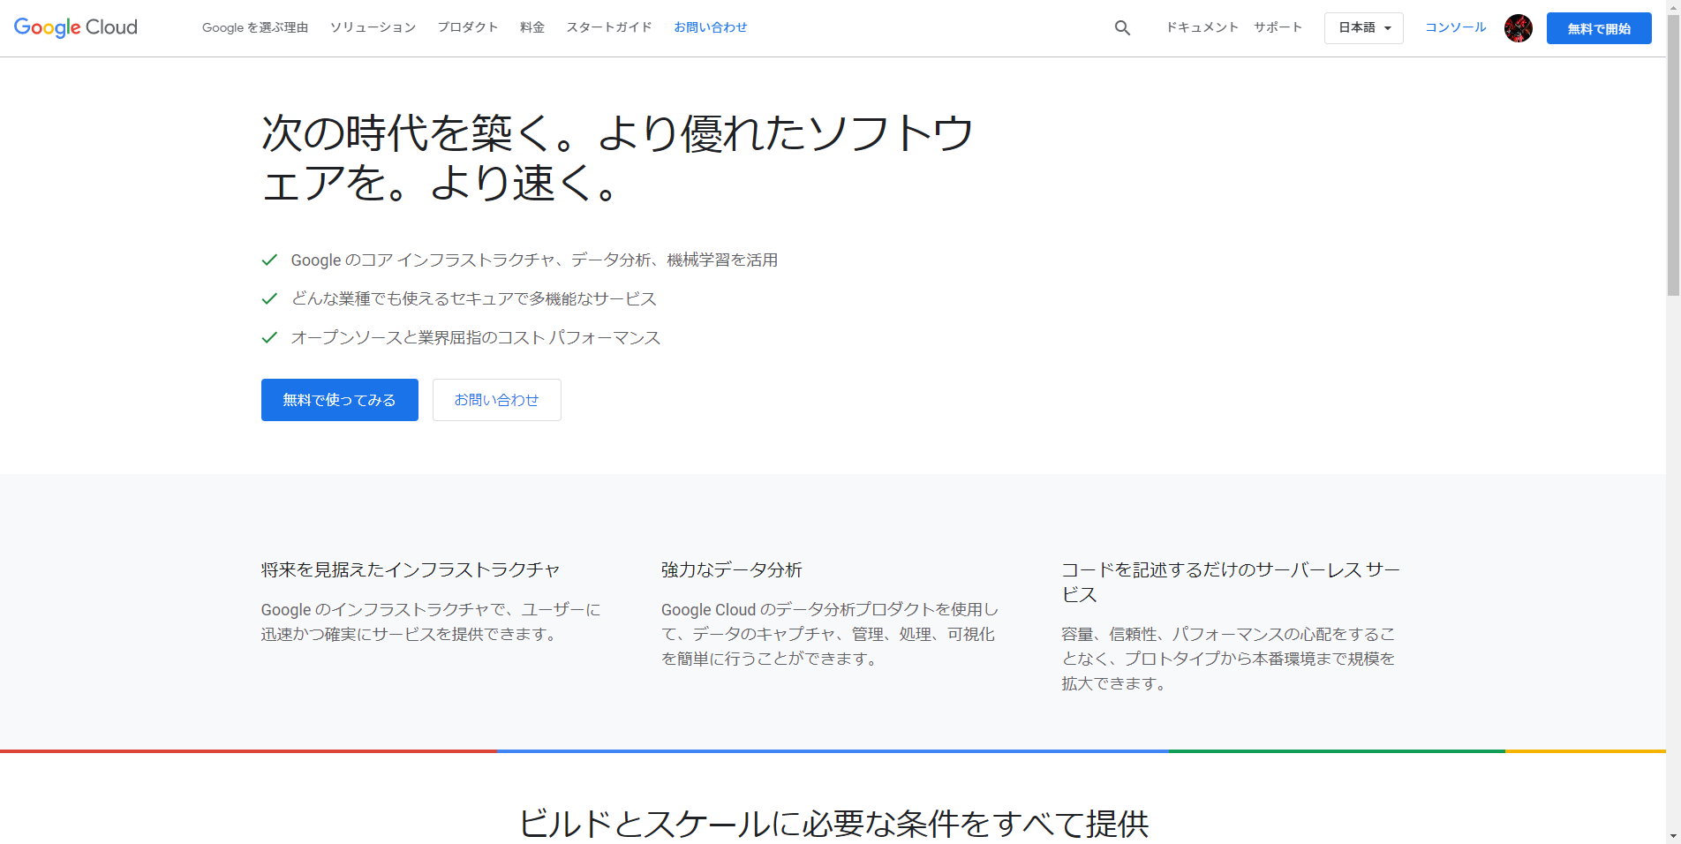Image resolution: width=1681 pixels, height=844 pixels.
Task: Open the ソリューション menu
Action: [373, 27]
